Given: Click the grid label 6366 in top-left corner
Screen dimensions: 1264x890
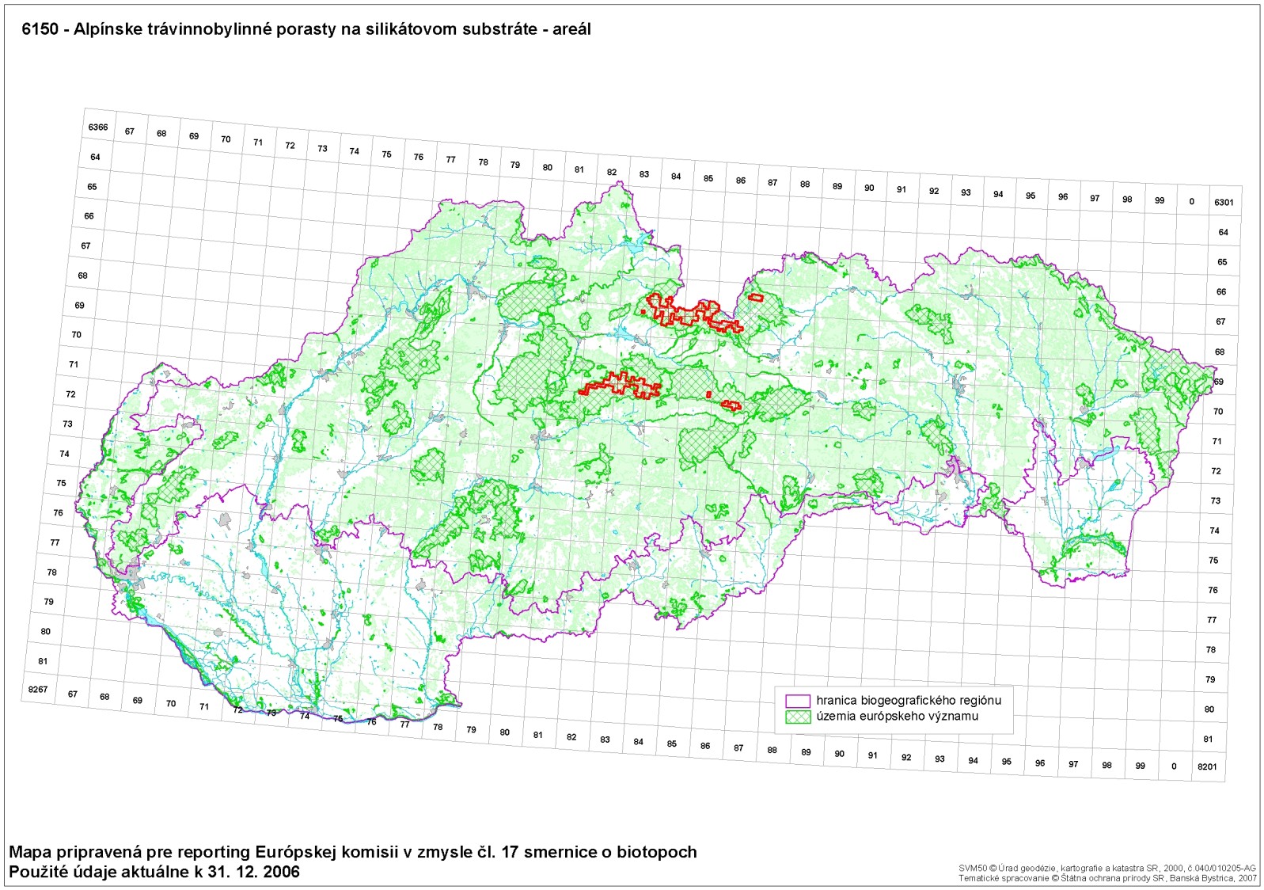Looking at the screenshot, I should coord(98,127).
